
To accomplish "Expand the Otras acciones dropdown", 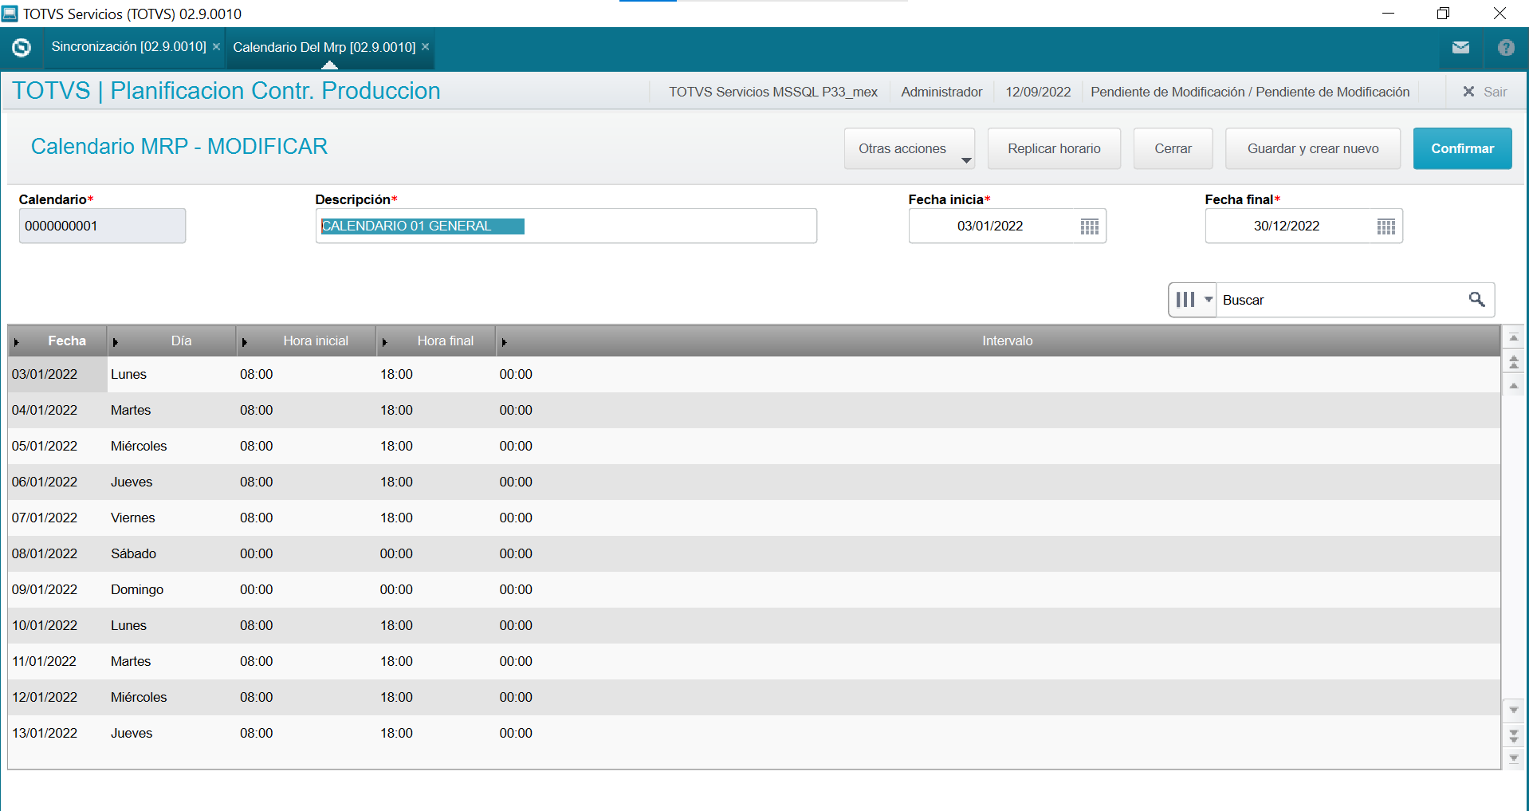I will coord(910,149).
